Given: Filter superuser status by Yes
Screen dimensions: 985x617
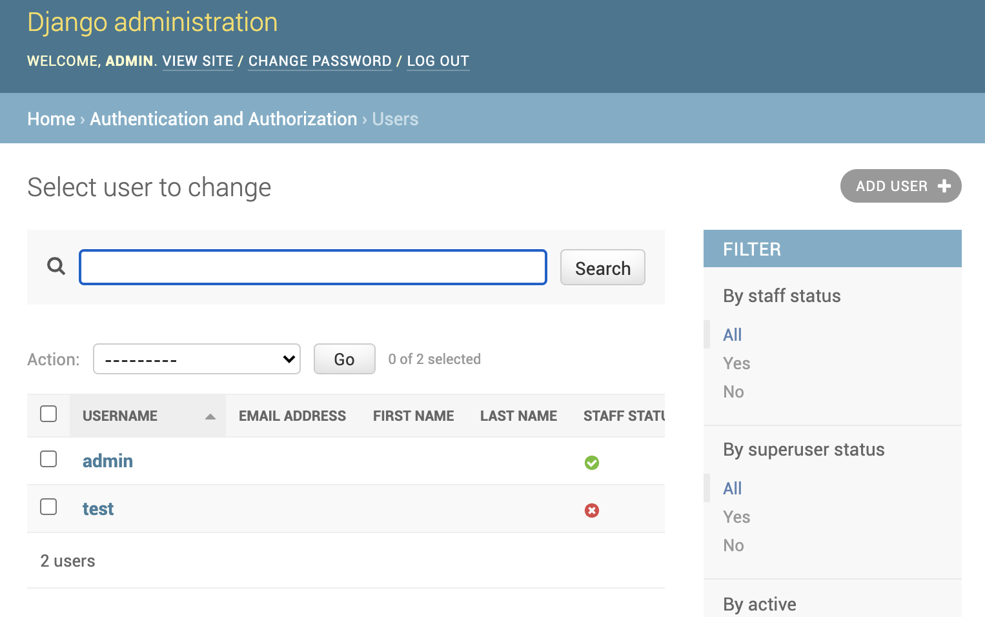Looking at the screenshot, I should point(736,516).
